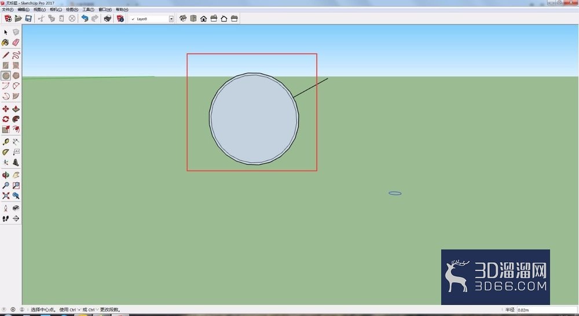579x316 pixels.
Task: Select the Position Camera tool
Action: 6,208
